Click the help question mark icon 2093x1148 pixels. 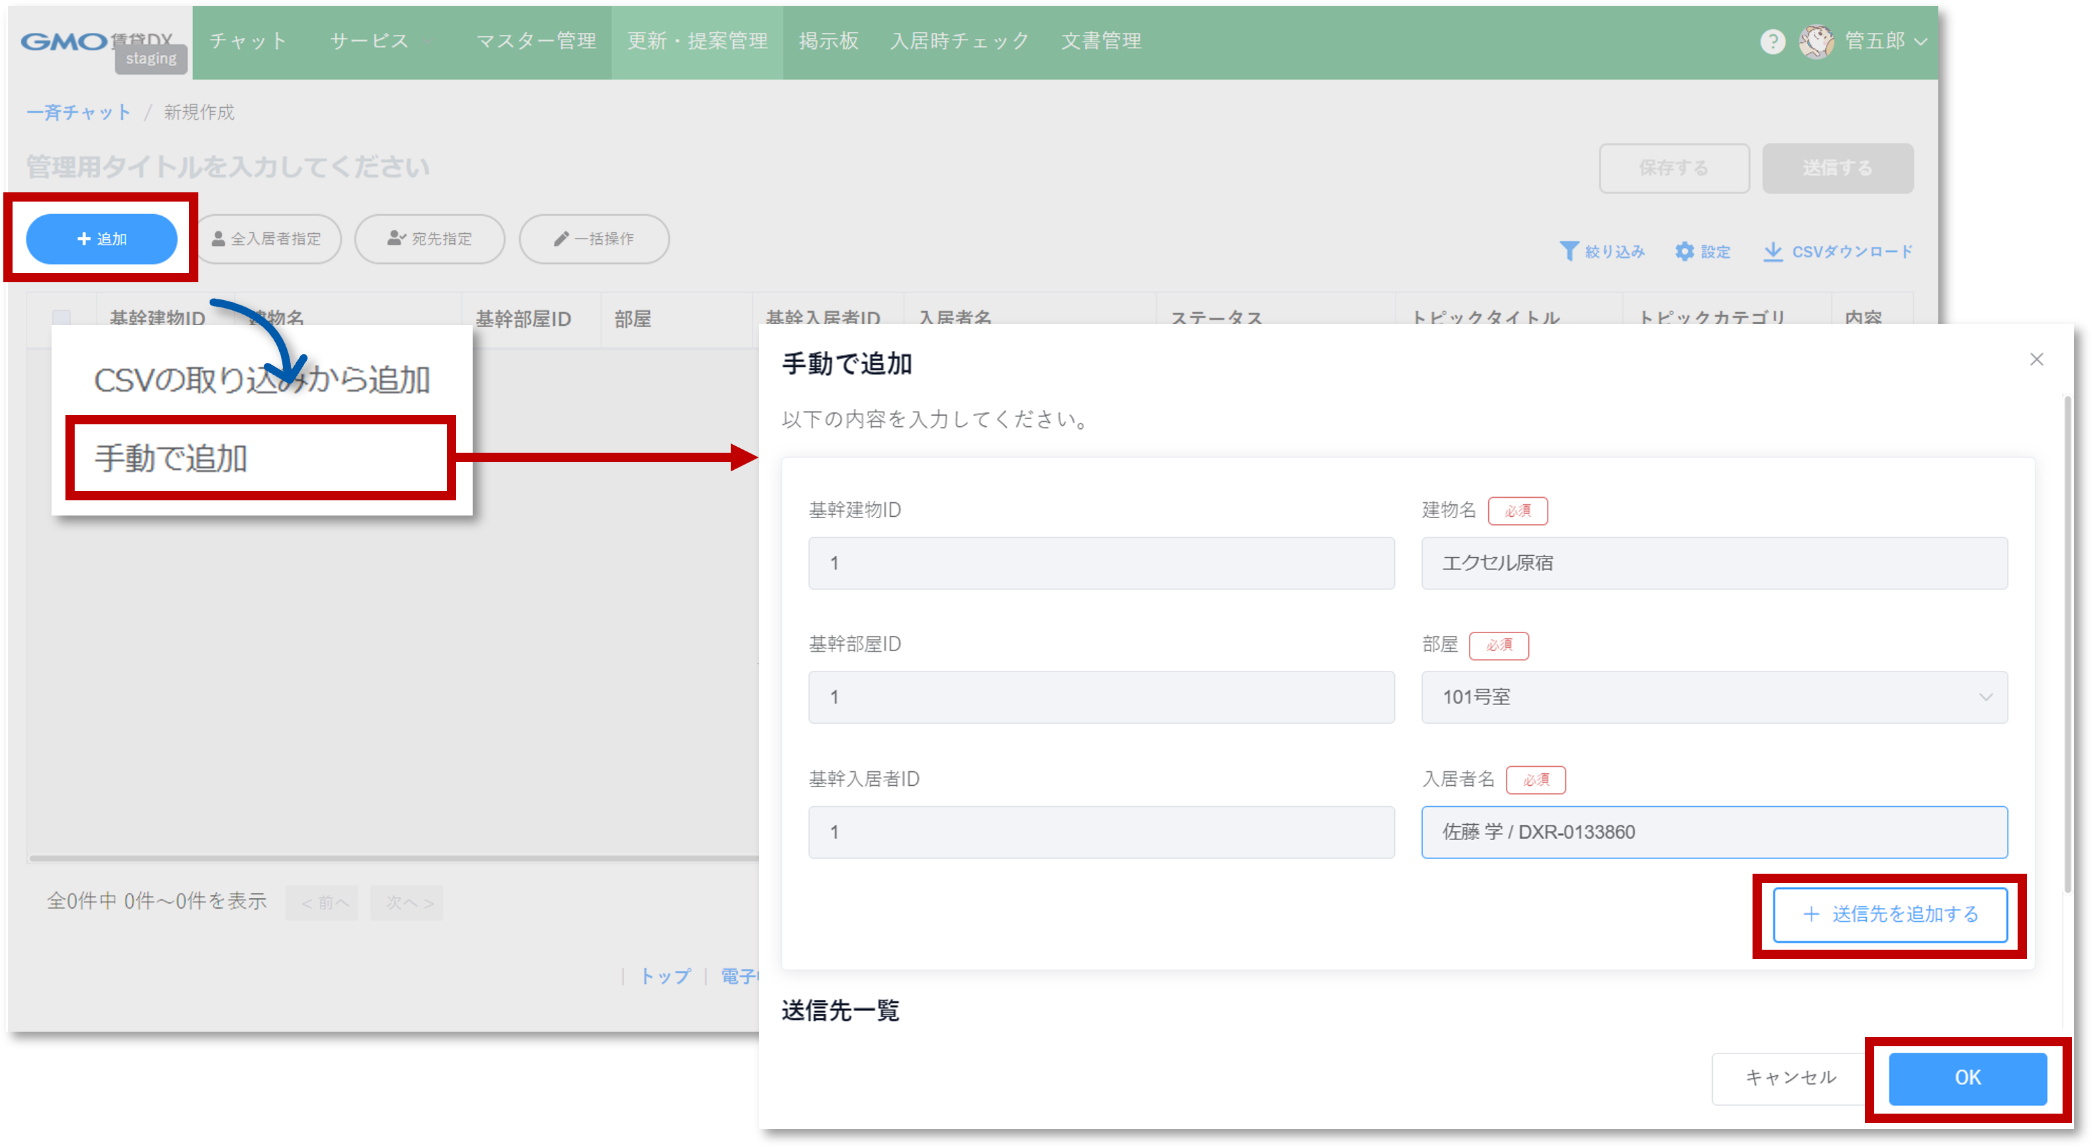pos(1772,42)
